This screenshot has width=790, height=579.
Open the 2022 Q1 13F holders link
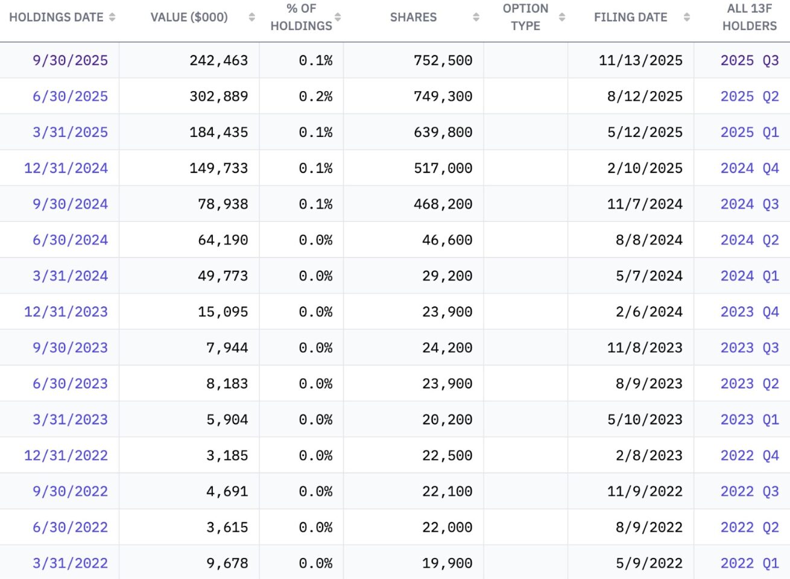click(750, 563)
